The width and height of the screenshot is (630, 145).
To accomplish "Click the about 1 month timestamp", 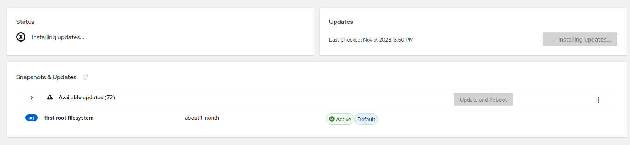I will (x=202, y=118).
